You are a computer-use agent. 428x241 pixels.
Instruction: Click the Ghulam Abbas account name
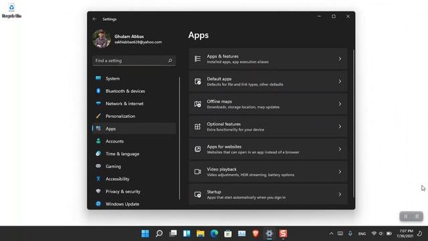click(x=129, y=36)
